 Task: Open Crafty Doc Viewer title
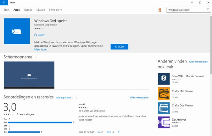point(182,106)
